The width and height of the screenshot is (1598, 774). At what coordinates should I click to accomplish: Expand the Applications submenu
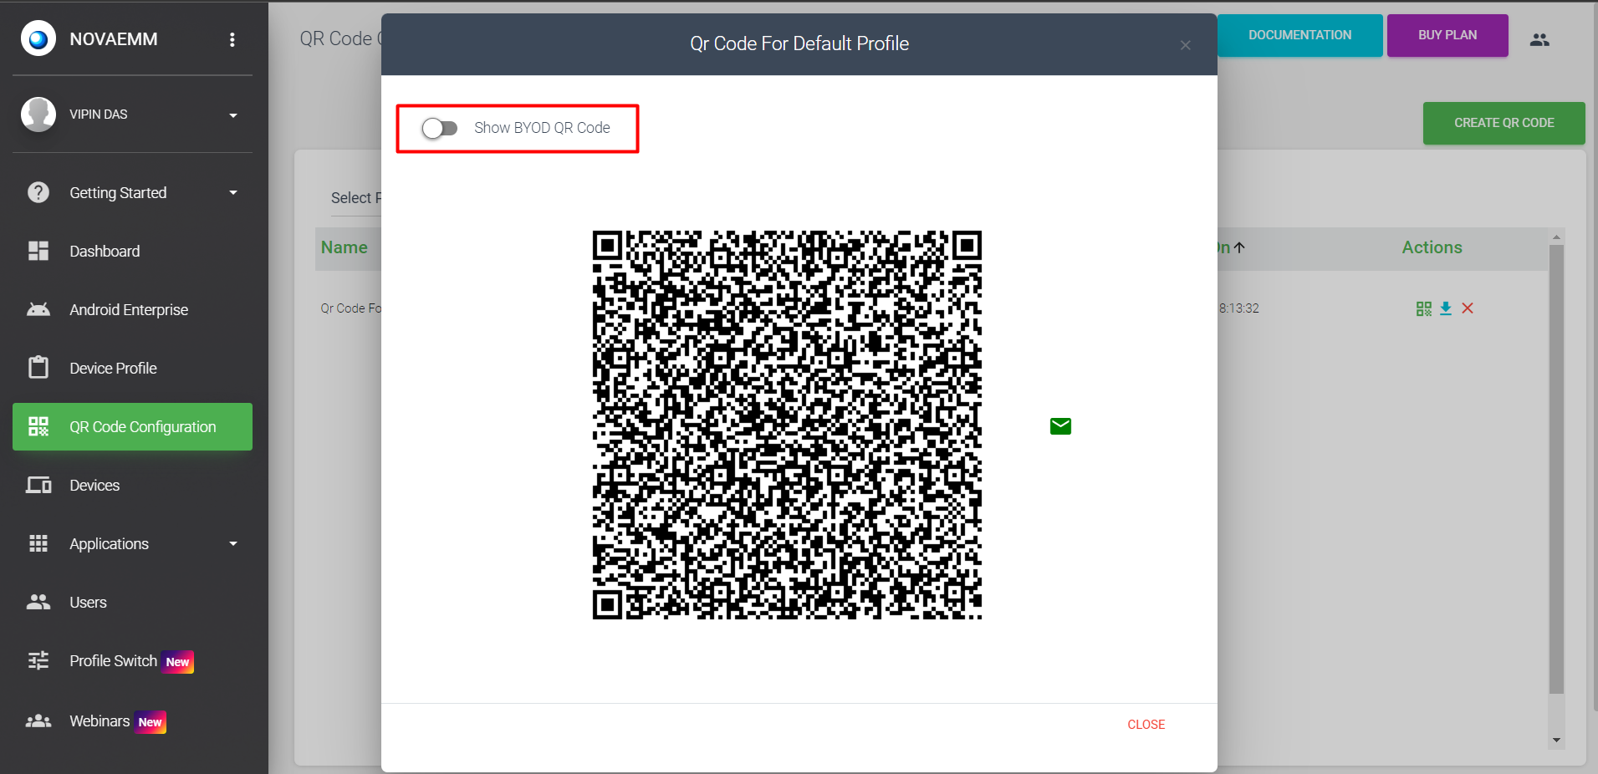click(232, 544)
